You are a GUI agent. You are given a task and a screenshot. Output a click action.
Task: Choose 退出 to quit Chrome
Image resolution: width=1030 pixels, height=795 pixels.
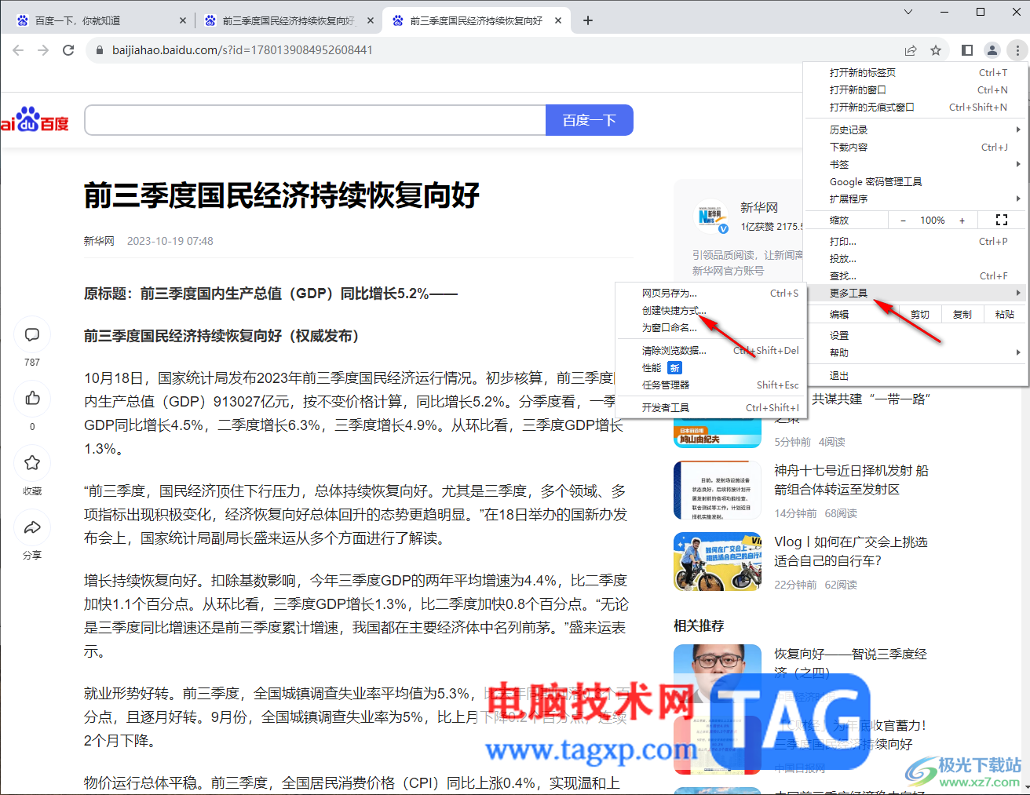click(915, 375)
